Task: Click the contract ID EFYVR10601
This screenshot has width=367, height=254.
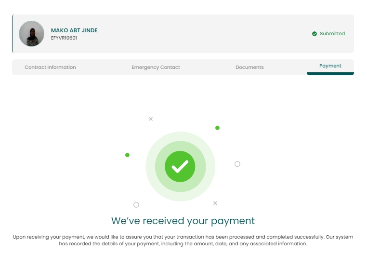Action: click(x=64, y=38)
